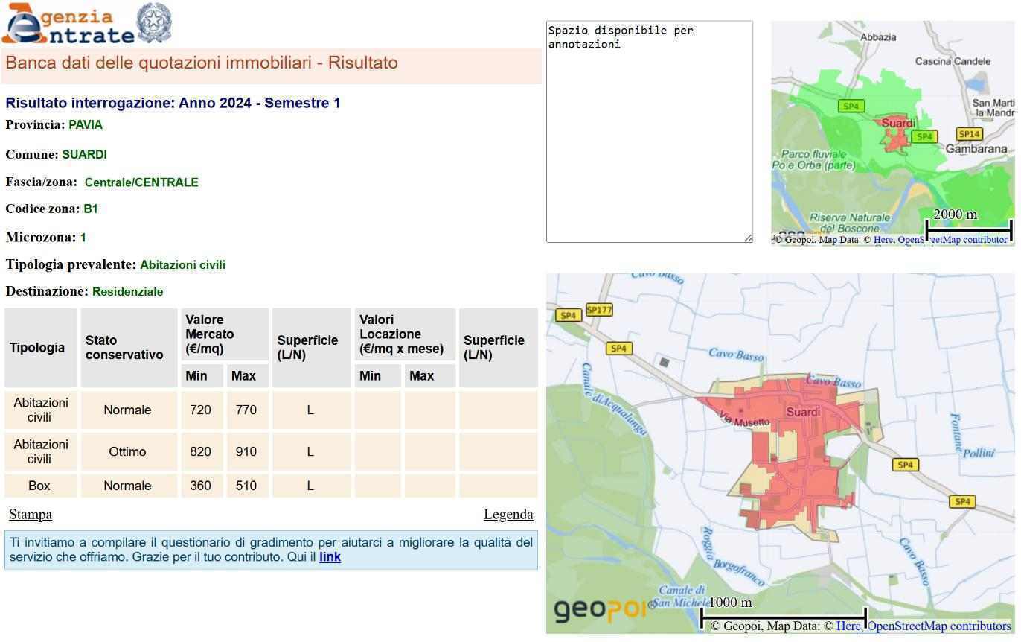Open the Stampa print link
The width and height of the screenshot is (1021, 642).
tap(31, 515)
